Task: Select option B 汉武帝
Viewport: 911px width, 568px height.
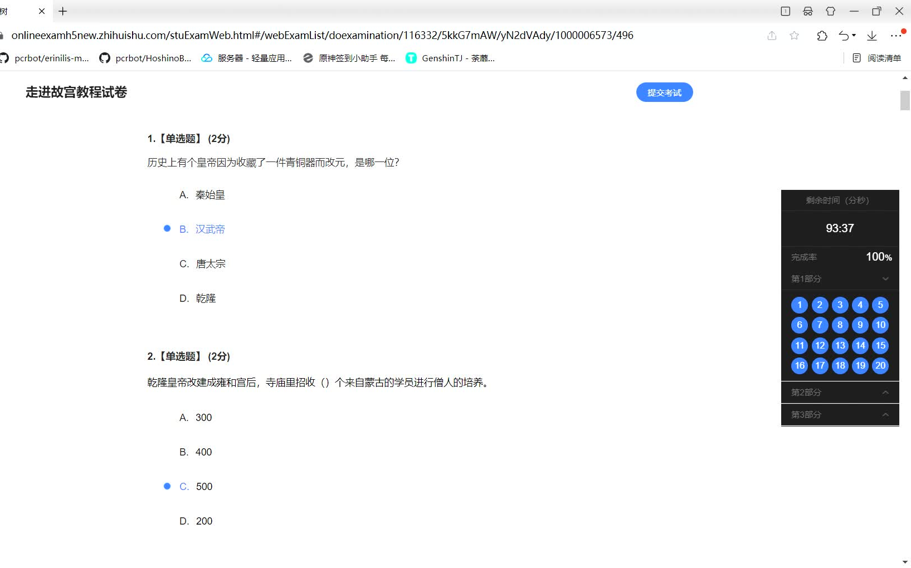Action: coord(202,229)
